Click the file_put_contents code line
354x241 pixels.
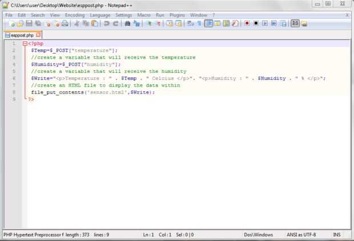point(93,92)
